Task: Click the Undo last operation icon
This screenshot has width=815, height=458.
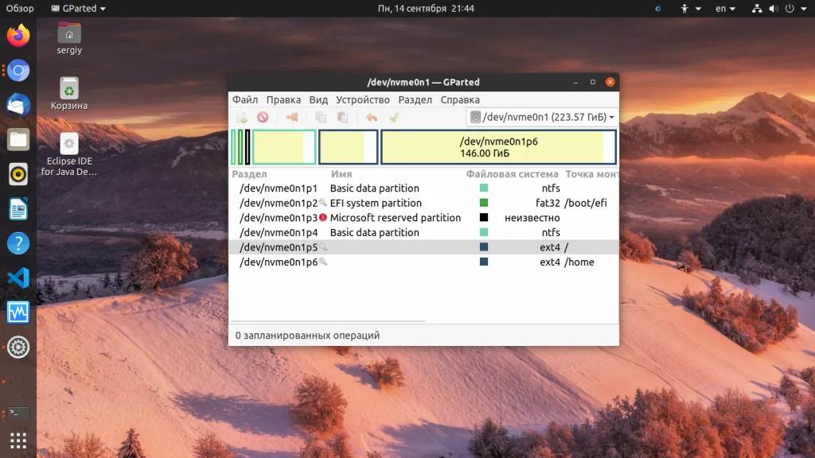Action: [371, 118]
